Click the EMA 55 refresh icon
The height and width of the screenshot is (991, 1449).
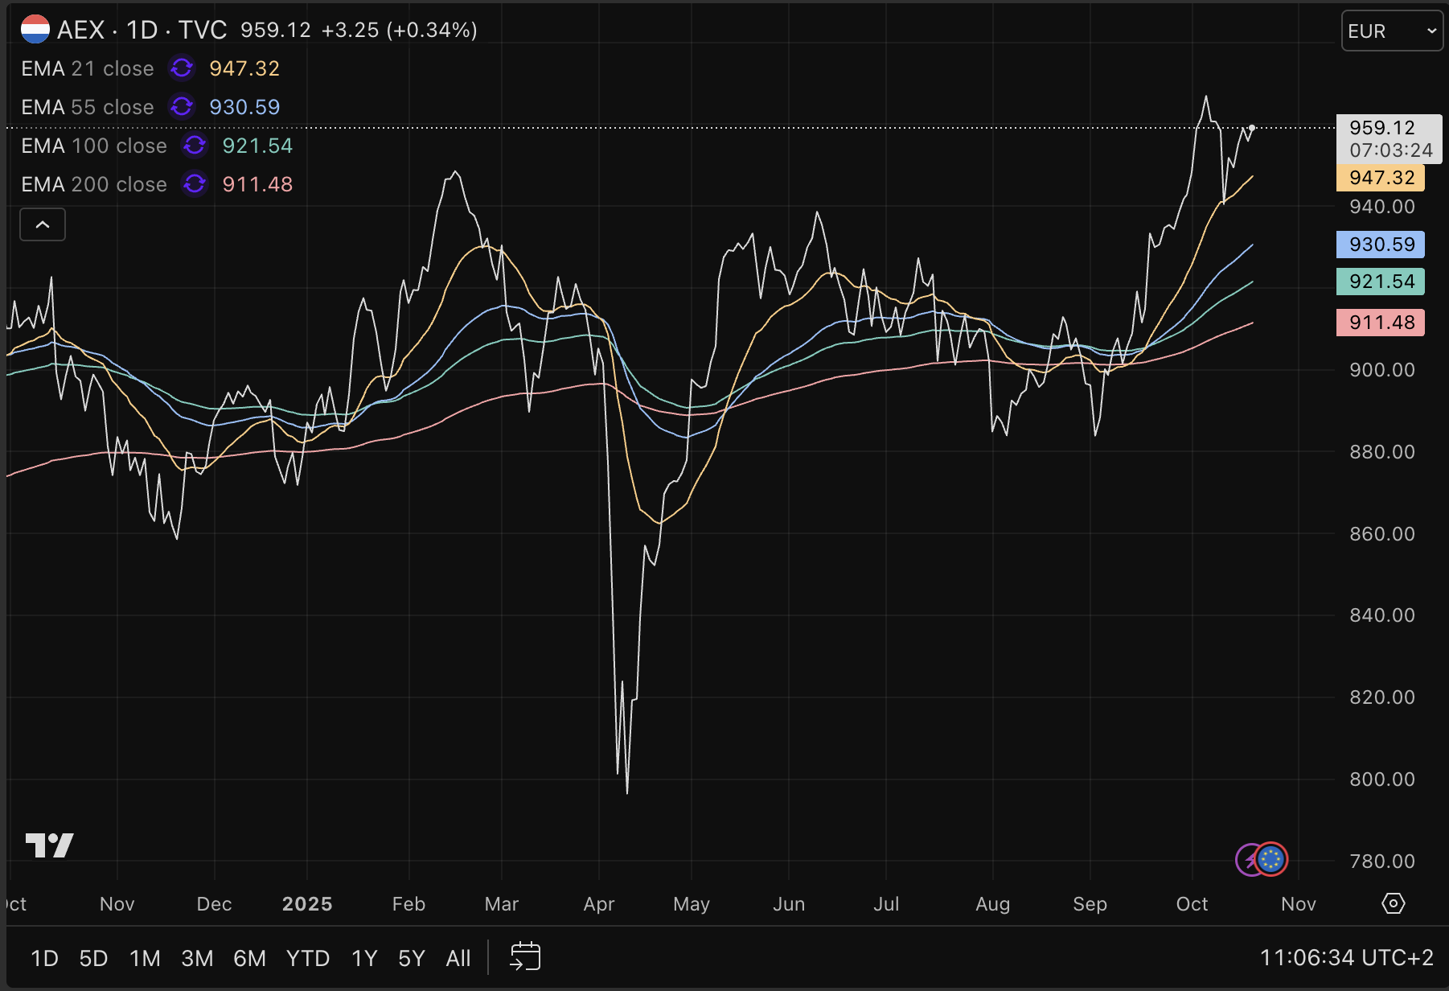coord(182,107)
